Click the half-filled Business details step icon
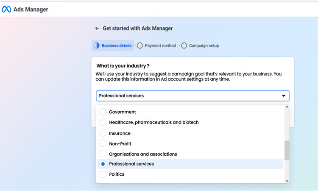The image size is (318, 191). coord(97,45)
